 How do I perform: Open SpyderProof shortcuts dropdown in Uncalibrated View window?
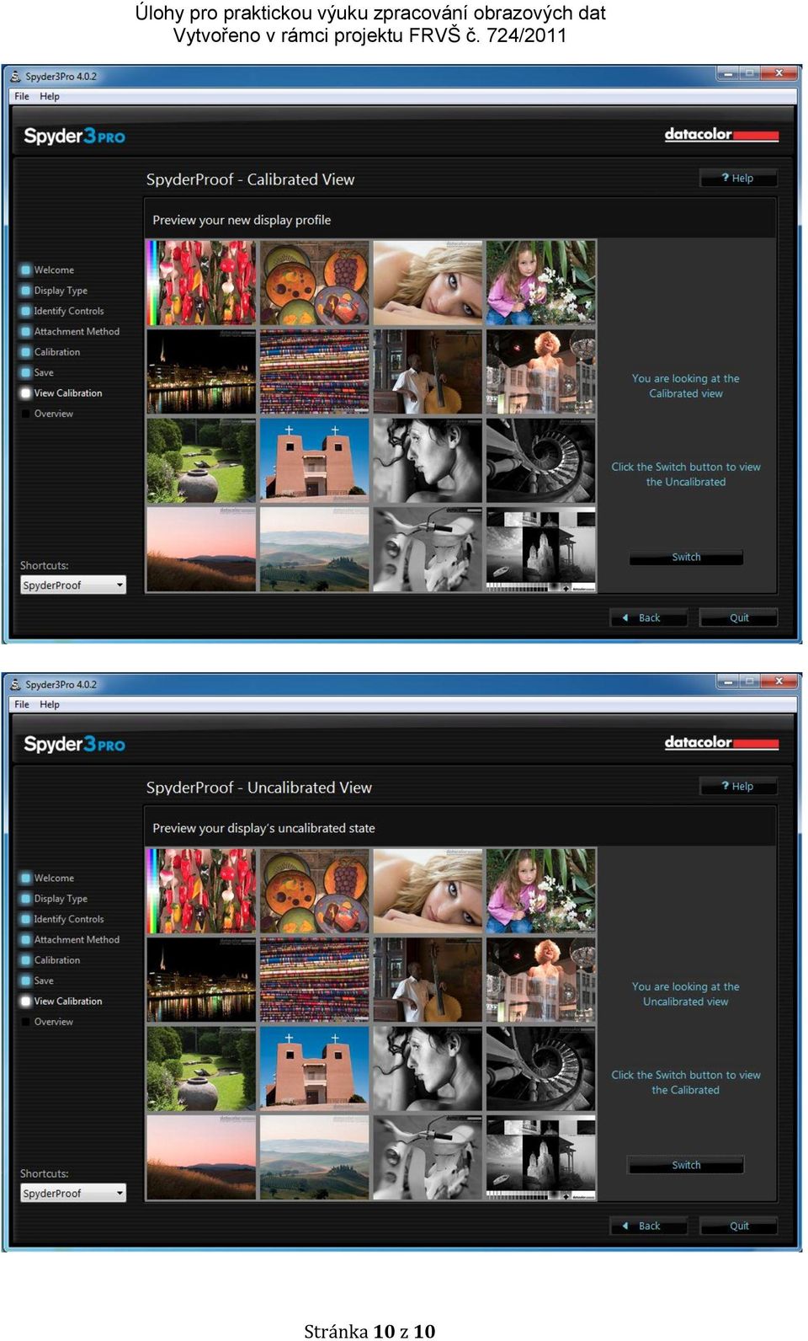(73, 1193)
